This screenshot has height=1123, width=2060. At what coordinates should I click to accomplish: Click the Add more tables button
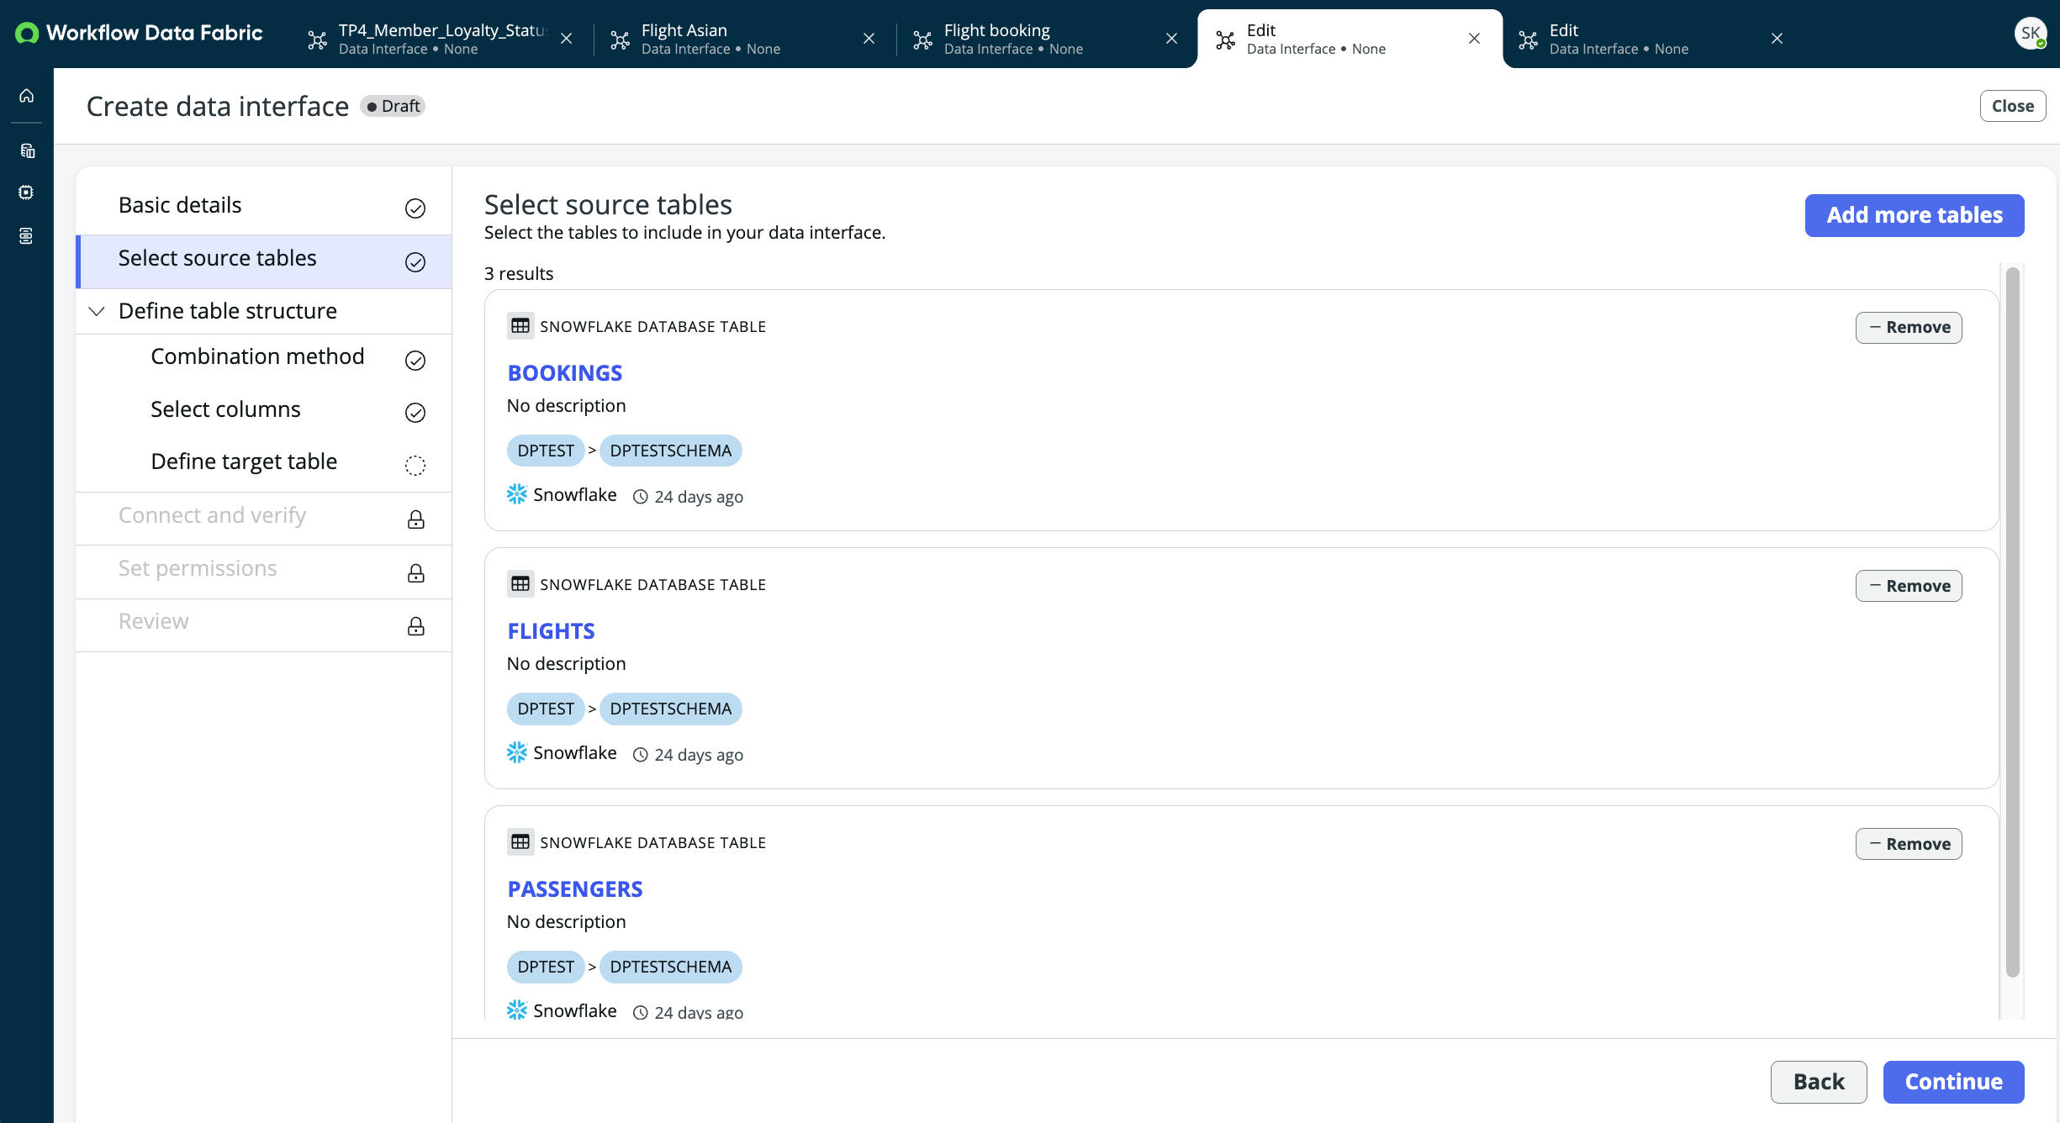(x=1915, y=215)
